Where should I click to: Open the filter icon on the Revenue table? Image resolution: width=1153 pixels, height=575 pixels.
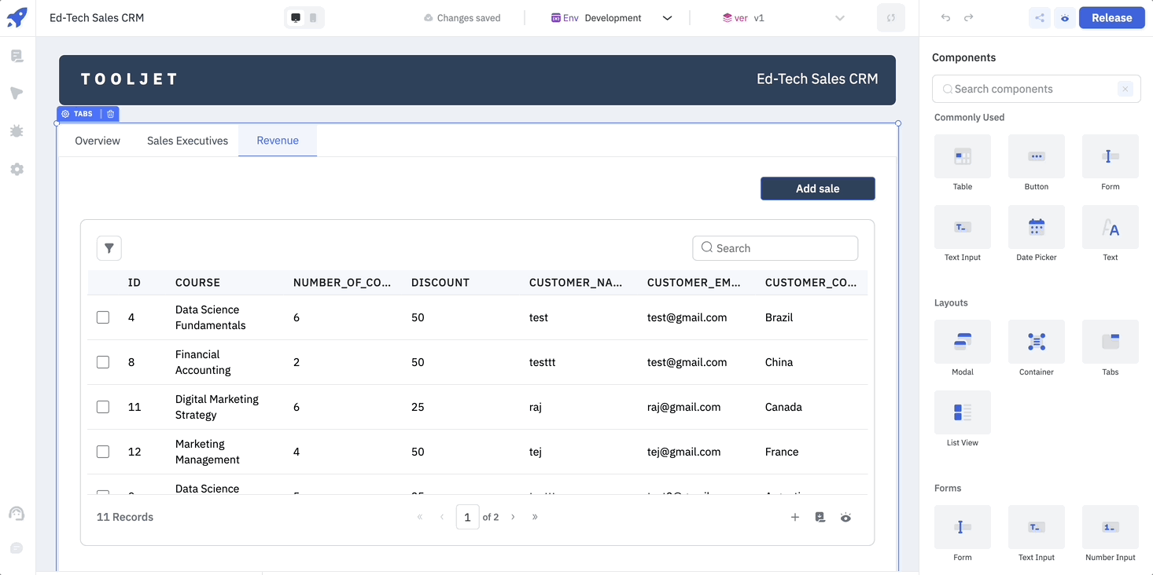click(x=109, y=247)
